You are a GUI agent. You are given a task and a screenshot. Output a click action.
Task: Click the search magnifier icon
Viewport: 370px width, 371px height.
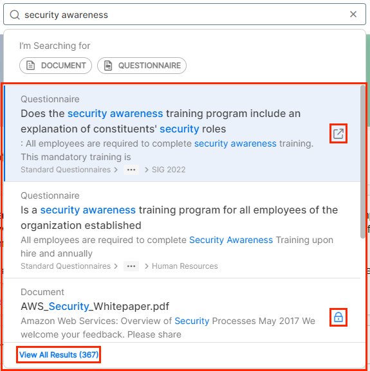(15, 15)
